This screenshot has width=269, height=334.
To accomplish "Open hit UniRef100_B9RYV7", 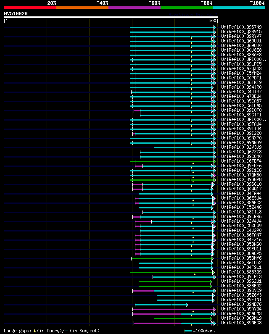I will [x=241, y=37].
